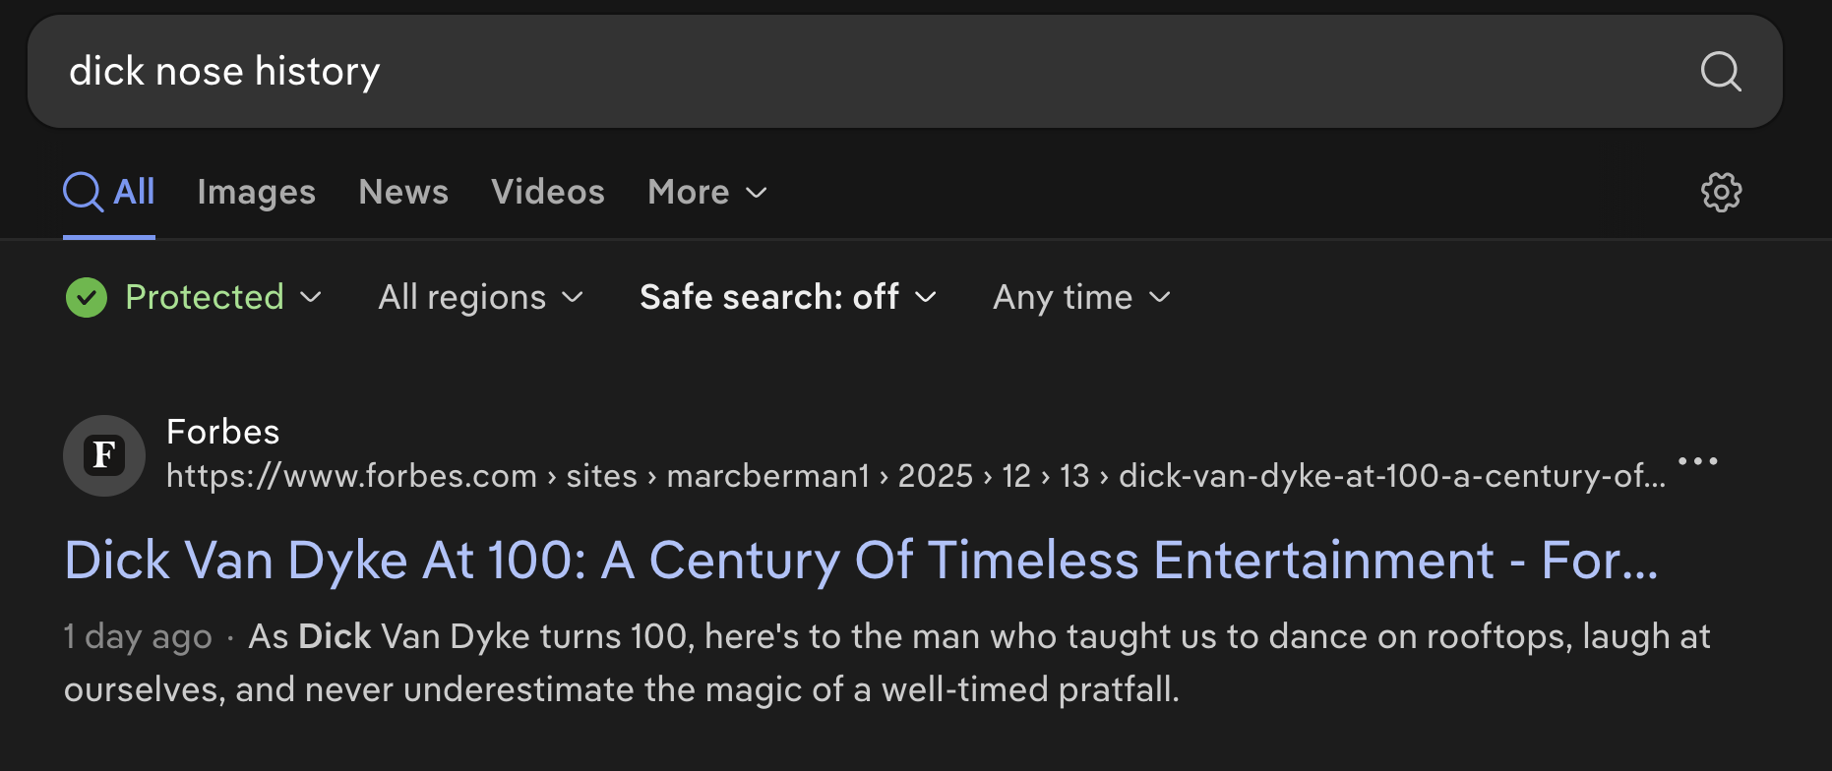This screenshot has width=1832, height=771.
Task: Select the All results tab
Action: pyautogui.click(x=134, y=192)
